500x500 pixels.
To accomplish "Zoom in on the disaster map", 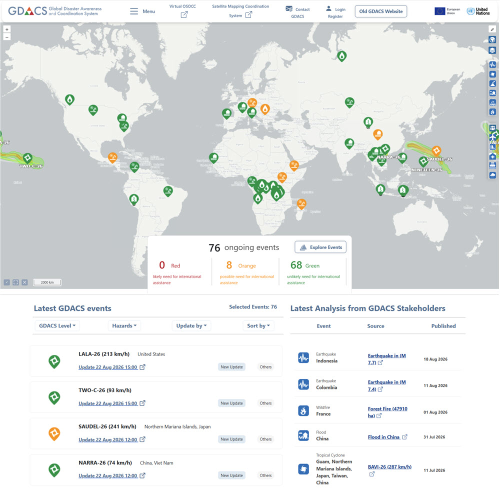I will tap(7, 29).
